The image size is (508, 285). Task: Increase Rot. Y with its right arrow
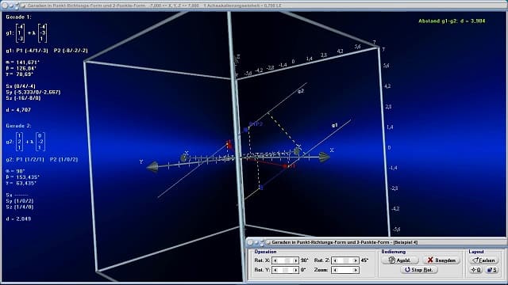[x=295, y=270]
